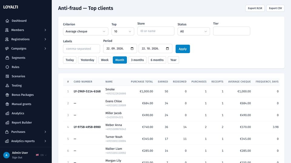Open the Top count dropdown
This screenshot has height=163, width=291.
[x=123, y=31]
